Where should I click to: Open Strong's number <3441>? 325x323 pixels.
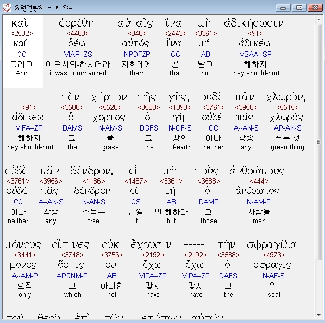[25, 255]
